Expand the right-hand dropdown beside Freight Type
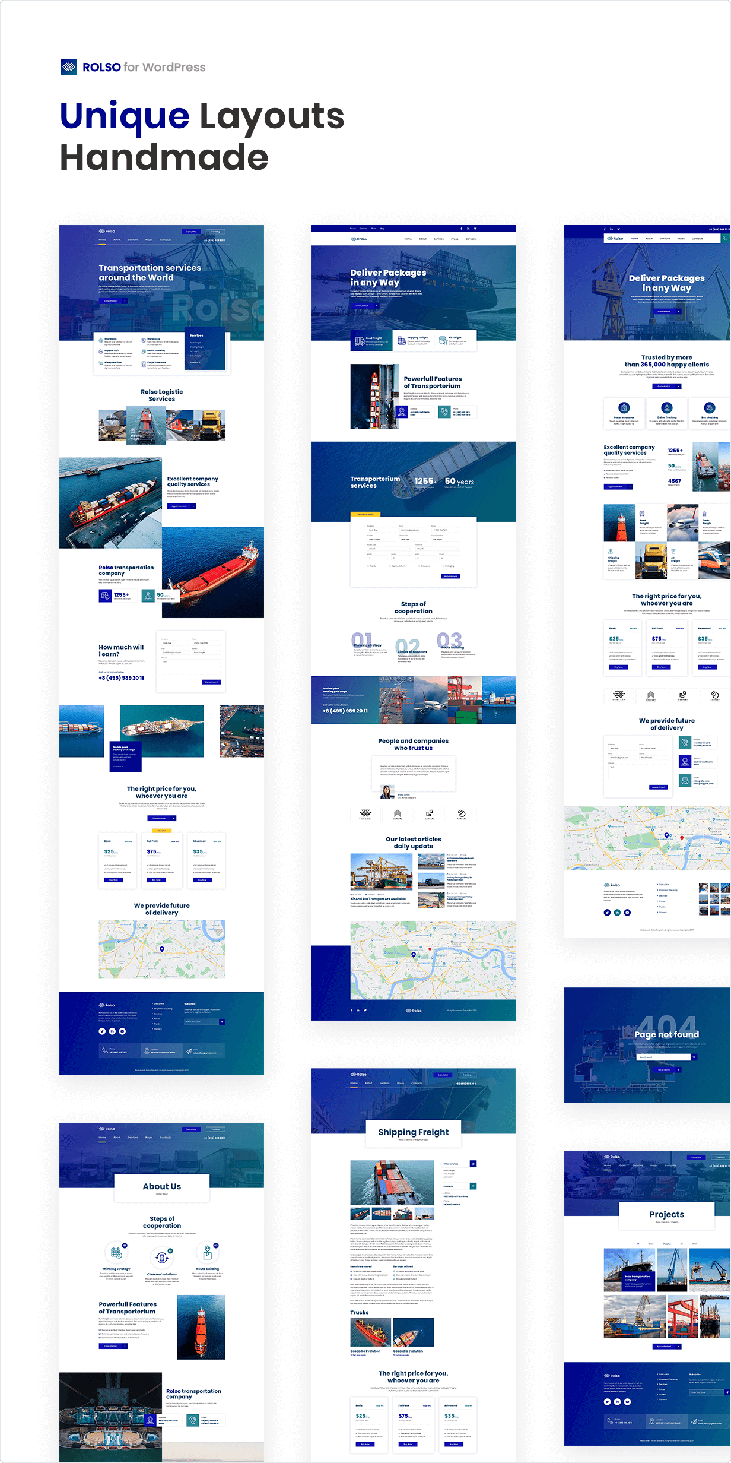The width and height of the screenshot is (731, 1463). (437, 549)
